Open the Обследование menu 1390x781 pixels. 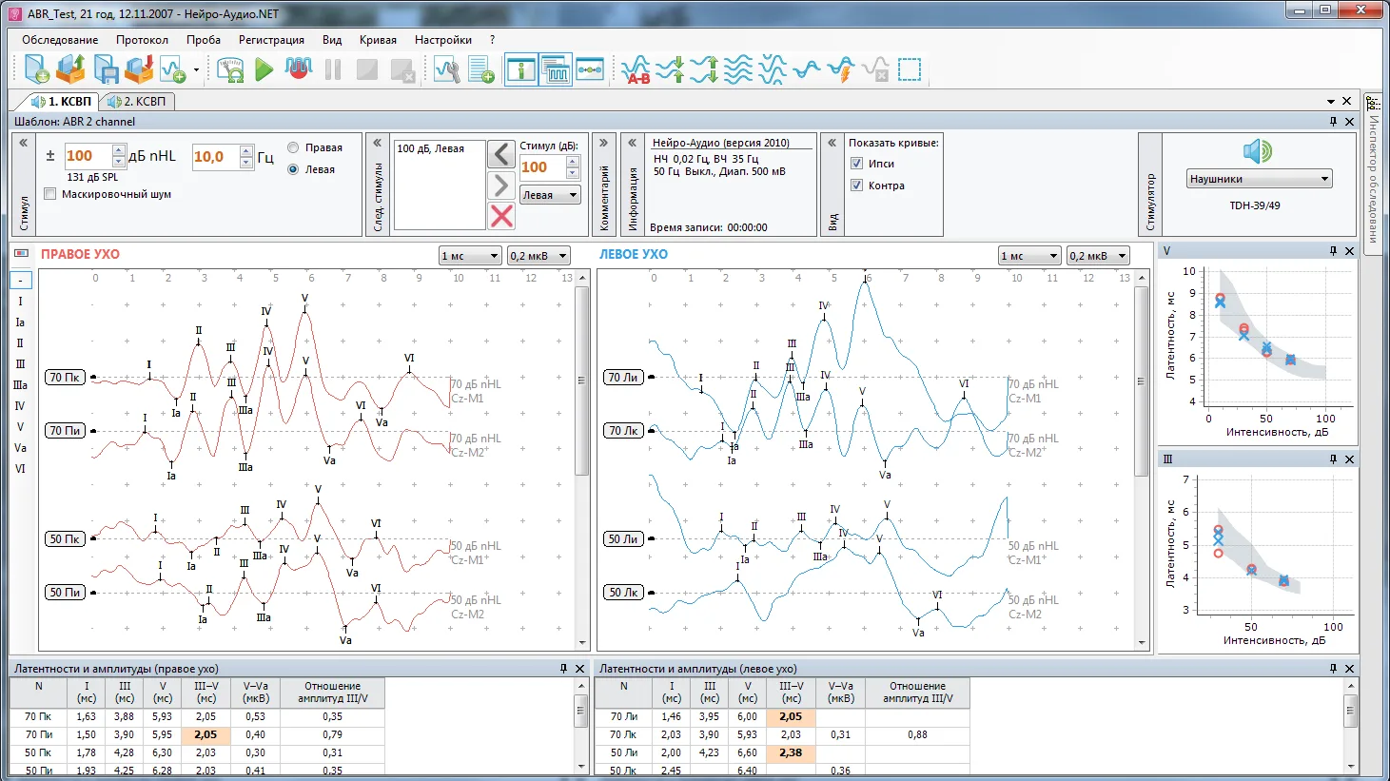click(x=60, y=40)
